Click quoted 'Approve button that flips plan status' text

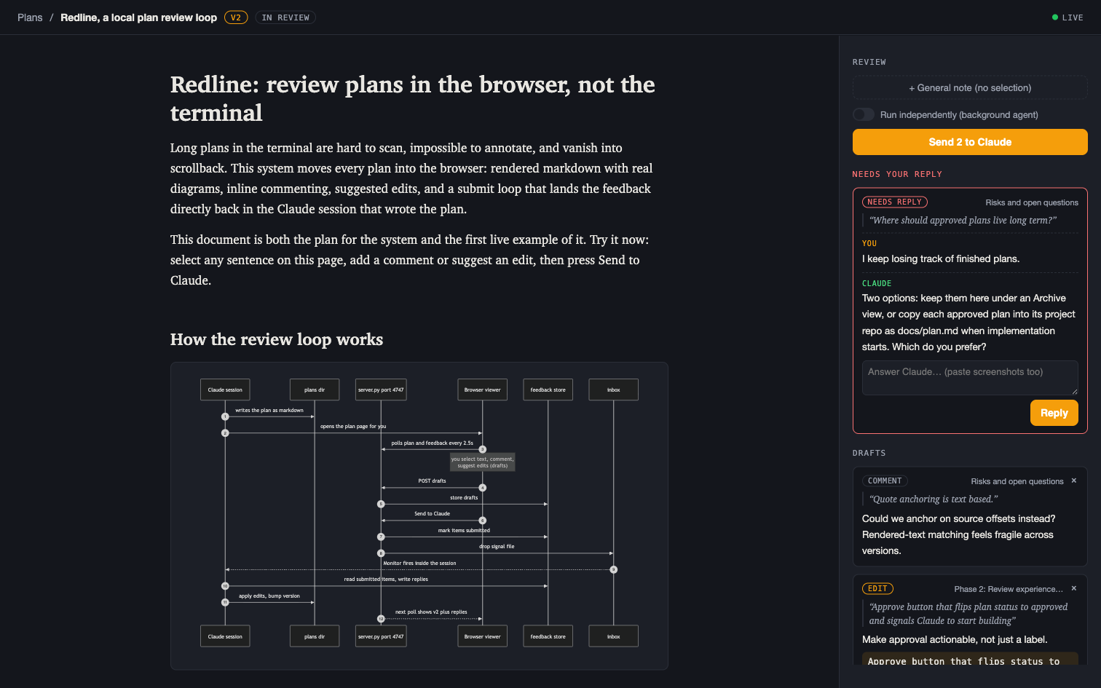[x=968, y=613]
